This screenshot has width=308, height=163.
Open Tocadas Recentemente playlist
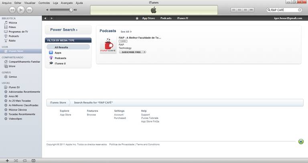pyautogui.click(x=21, y=115)
